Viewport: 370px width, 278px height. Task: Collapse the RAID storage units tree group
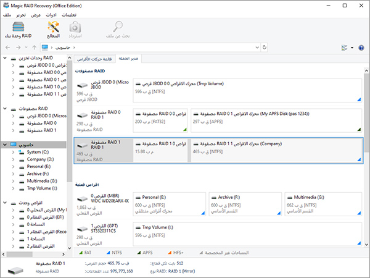[5, 58]
